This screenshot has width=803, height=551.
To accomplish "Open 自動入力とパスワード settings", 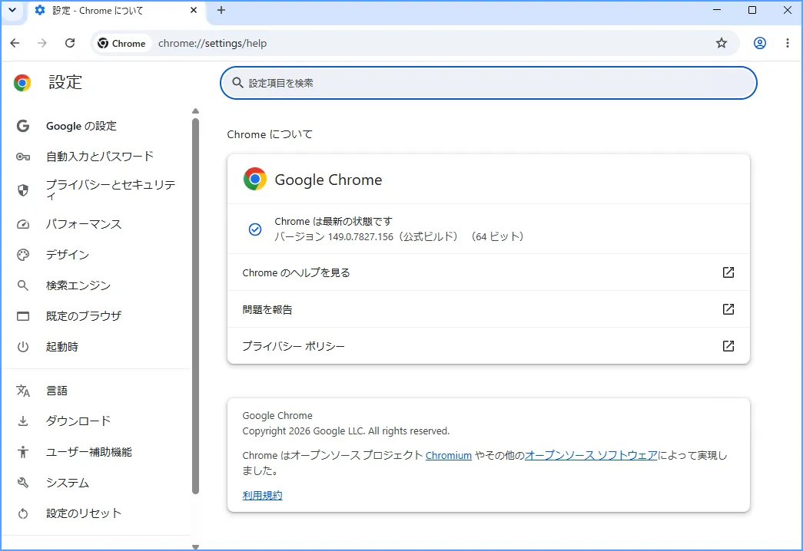I will tap(100, 156).
